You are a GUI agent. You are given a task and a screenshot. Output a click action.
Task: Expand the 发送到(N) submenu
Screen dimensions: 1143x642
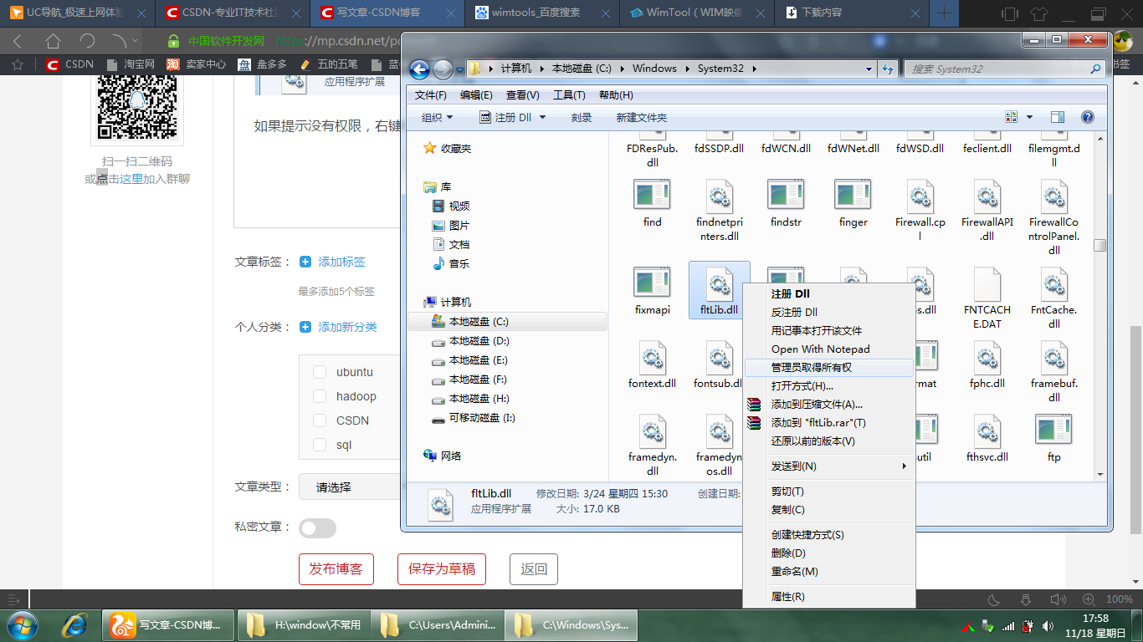point(829,466)
